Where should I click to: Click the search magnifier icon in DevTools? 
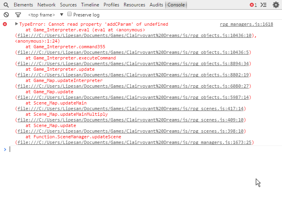6,5
